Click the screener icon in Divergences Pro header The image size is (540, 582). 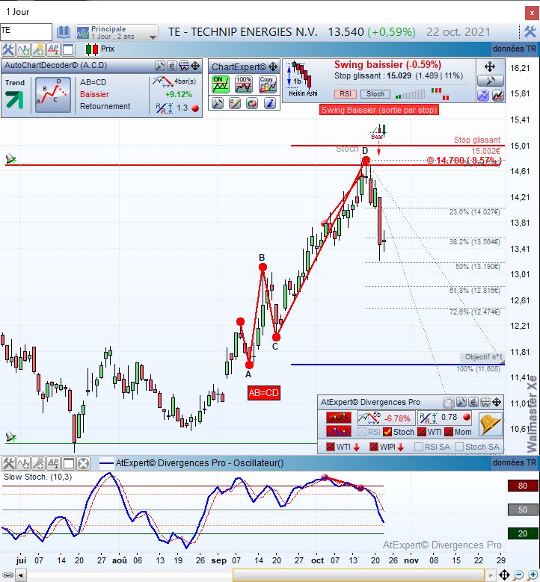click(485, 403)
